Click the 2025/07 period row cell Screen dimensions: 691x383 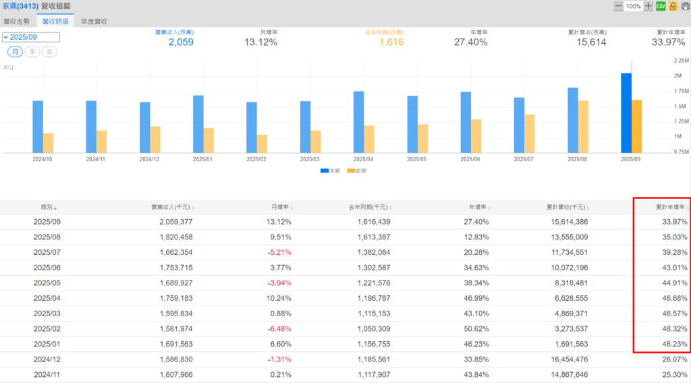pyautogui.click(x=47, y=253)
